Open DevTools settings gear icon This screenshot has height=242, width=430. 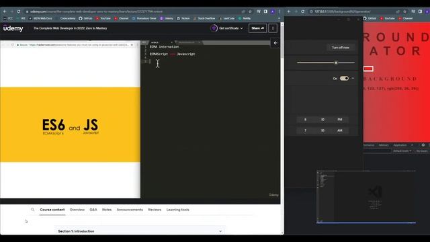pos(423,145)
